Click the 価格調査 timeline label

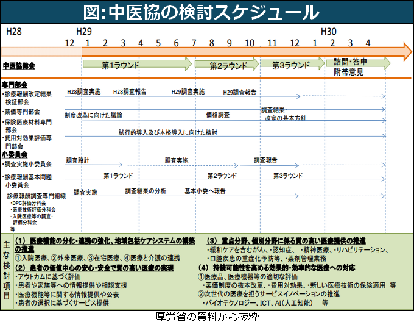[217, 114]
